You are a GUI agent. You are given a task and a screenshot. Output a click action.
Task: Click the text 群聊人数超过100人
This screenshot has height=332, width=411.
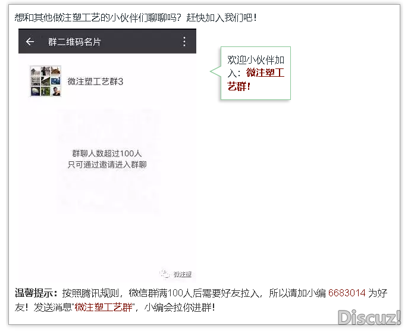coord(106,154)
